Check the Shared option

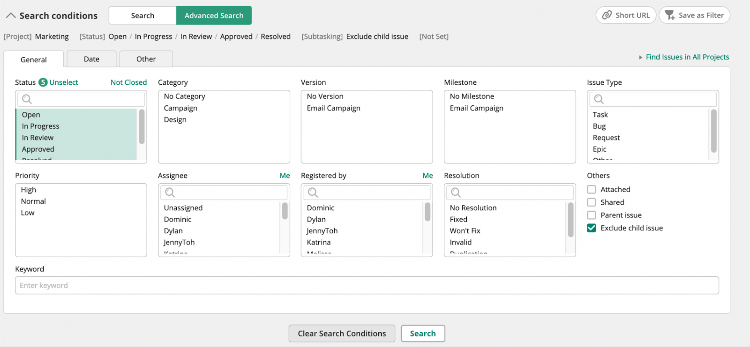[x=592, y=202]
